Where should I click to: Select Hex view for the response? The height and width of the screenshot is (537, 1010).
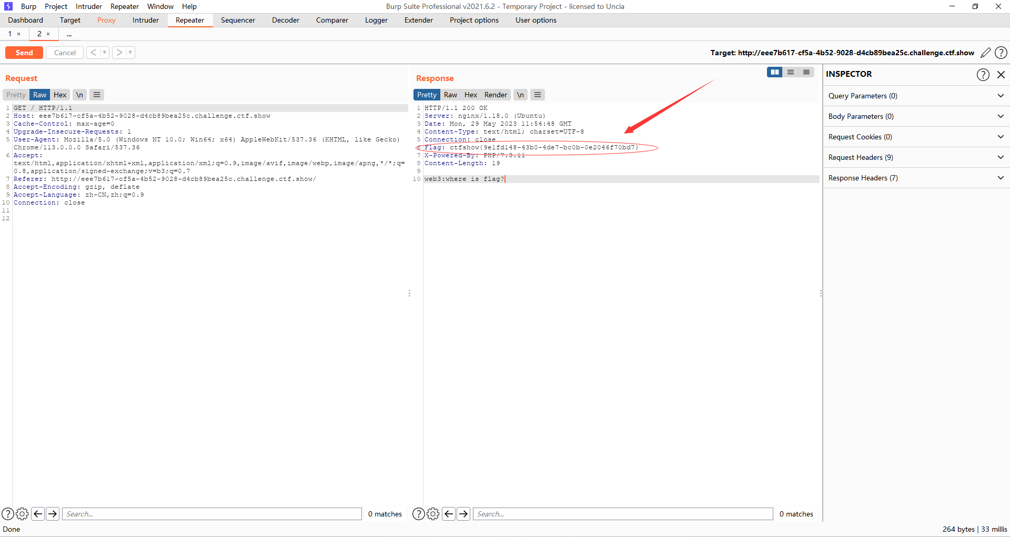(471, 95)
